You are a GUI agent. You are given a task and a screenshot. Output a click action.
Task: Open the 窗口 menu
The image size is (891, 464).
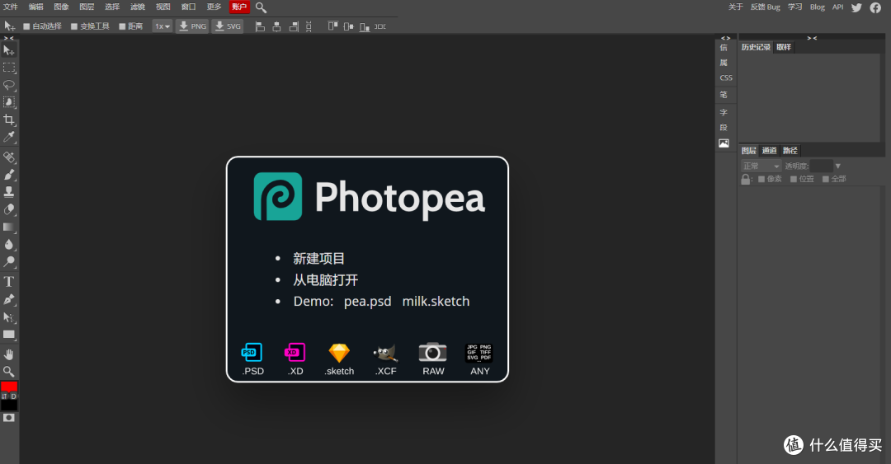188,7
